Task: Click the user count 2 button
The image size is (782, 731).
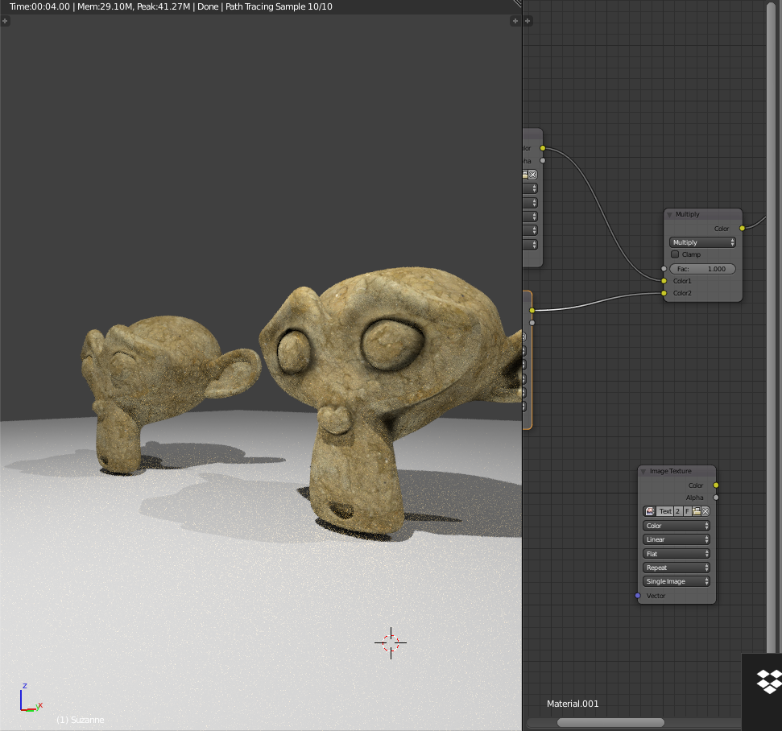Action: coord(678,511)
